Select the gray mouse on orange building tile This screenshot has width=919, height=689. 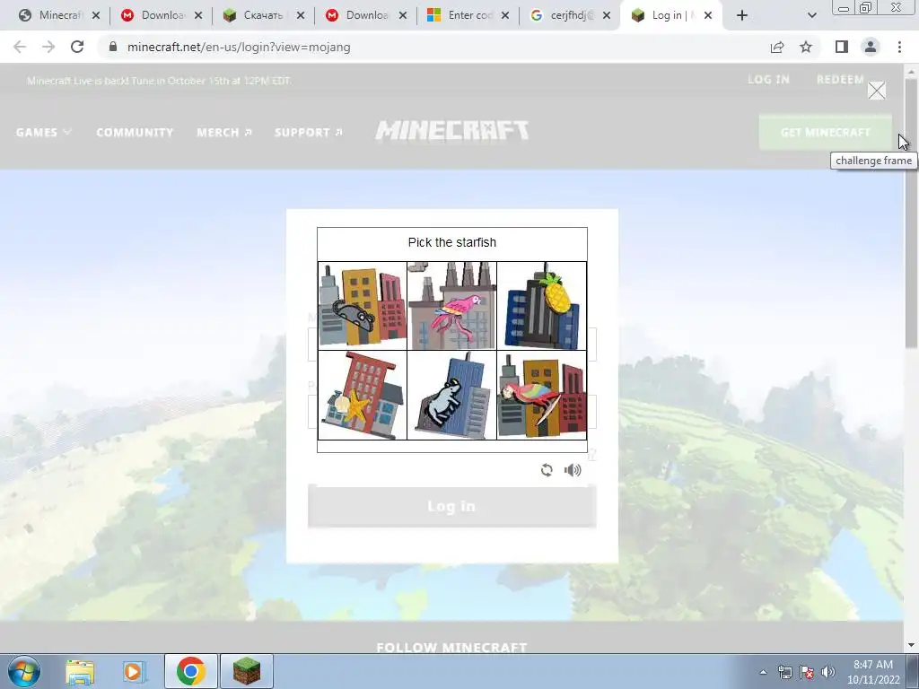[363, 306]
